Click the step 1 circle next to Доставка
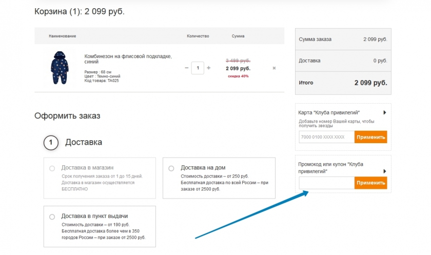This screenshot has width=431, height=255. tap(51, 142)
